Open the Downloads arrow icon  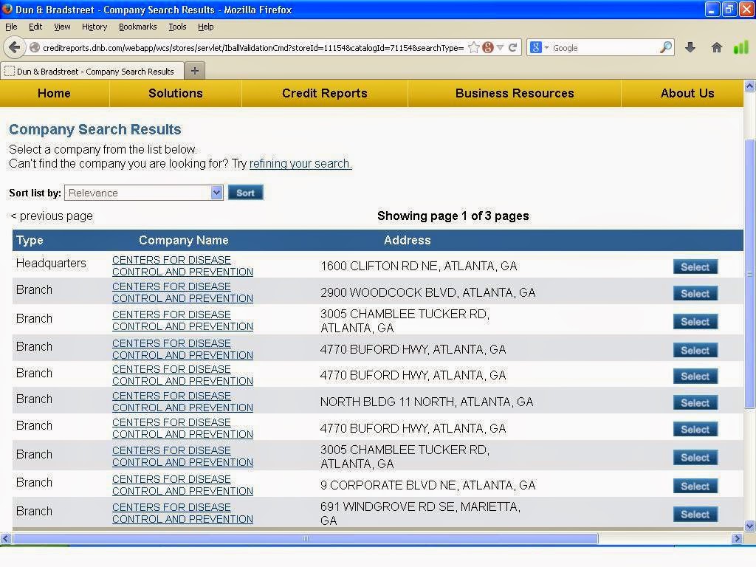click(690, 47)
